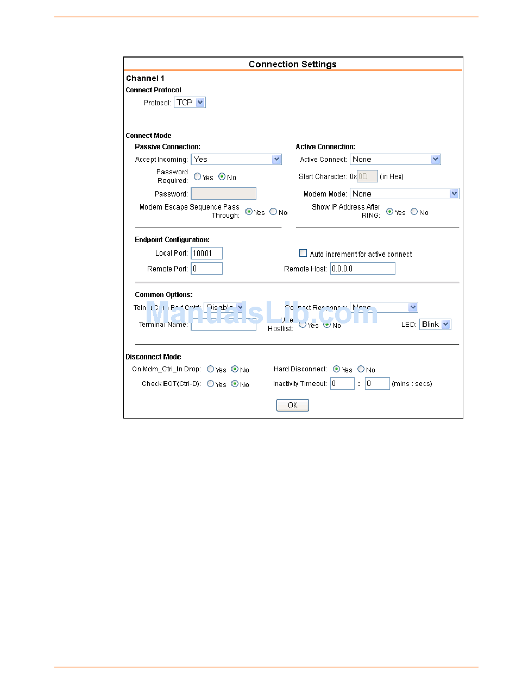This screenshot has height=684, width=516.
Task: Click into the Remote Port field
Action: 207,269
